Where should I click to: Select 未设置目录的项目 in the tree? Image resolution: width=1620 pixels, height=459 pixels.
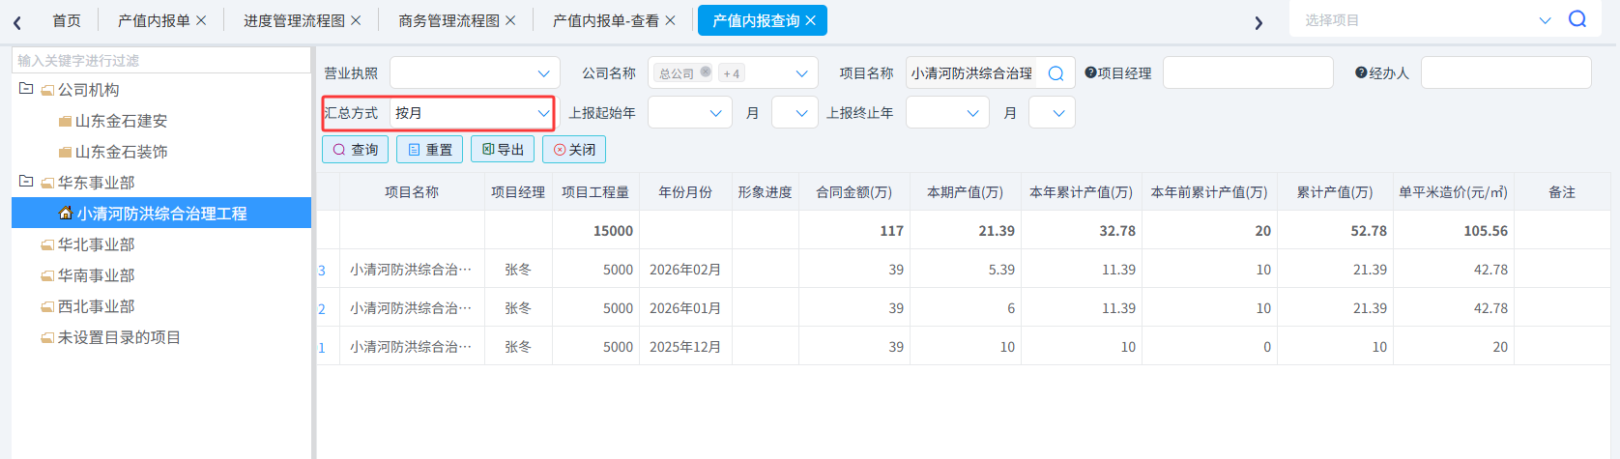click(x=119, y=337)
